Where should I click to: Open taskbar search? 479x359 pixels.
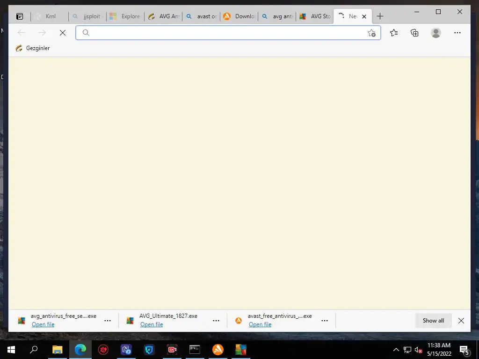34,350
